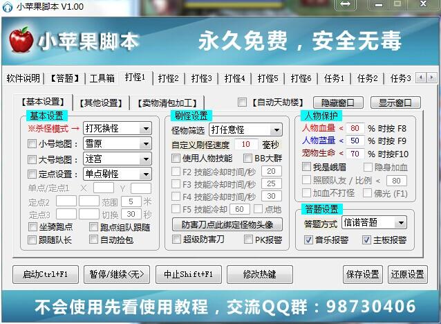The width and height of the screenshot is (441, 324).
Task: Open 杀怪模式 dropdown showing 打死换怪
Action: tap(118, 129)
